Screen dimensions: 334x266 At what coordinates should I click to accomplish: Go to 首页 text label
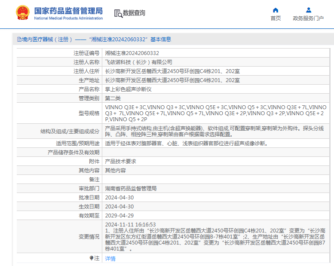pyautogui.click(x=276, y=18)
